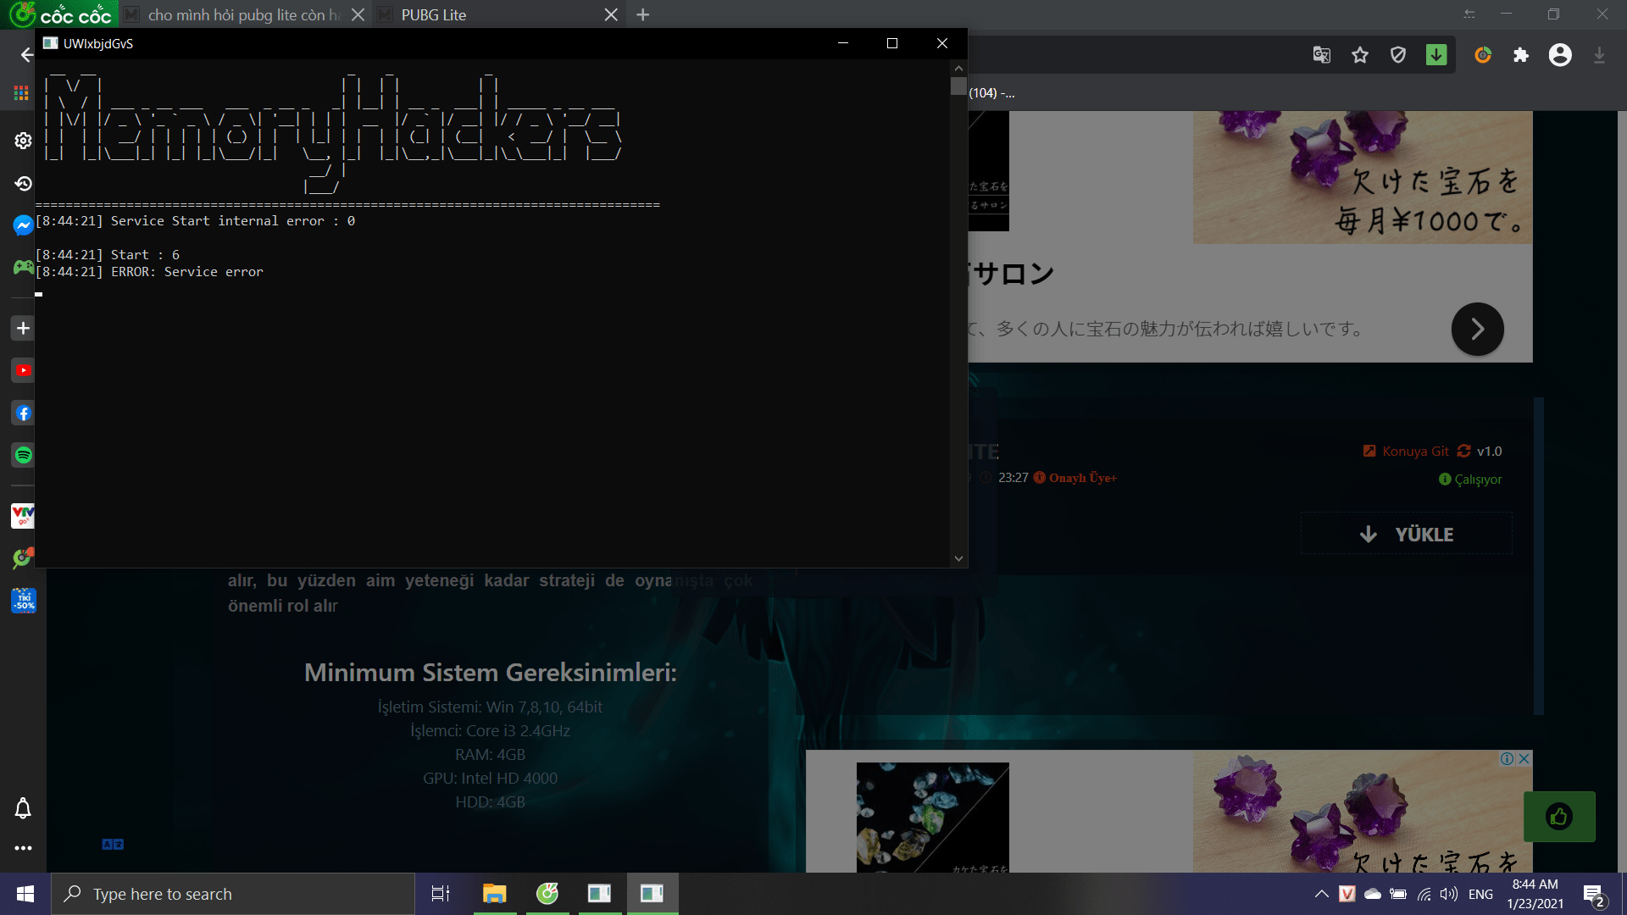Screen dimensions: 1627x915
Task: Click the YÜKLE download button
Action: pos(1407,534)
